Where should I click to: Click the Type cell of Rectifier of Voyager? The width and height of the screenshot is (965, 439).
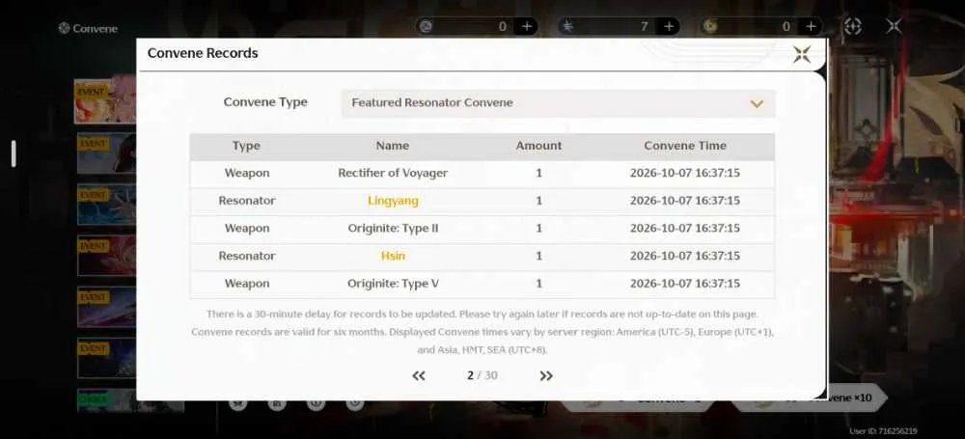(x=247, y=173)
